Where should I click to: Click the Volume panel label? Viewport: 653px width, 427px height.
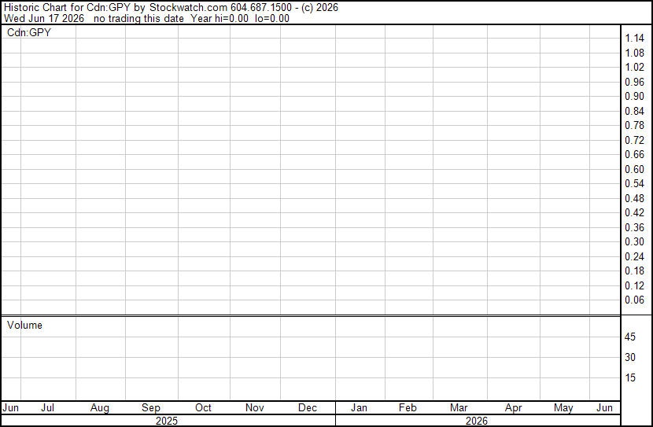24,325
